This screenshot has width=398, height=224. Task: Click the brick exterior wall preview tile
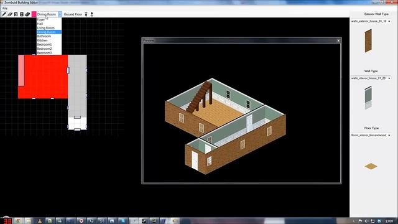click(368, 41)
